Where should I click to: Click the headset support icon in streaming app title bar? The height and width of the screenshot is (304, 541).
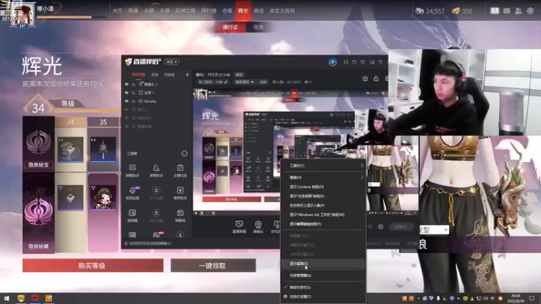pos(346,62)
